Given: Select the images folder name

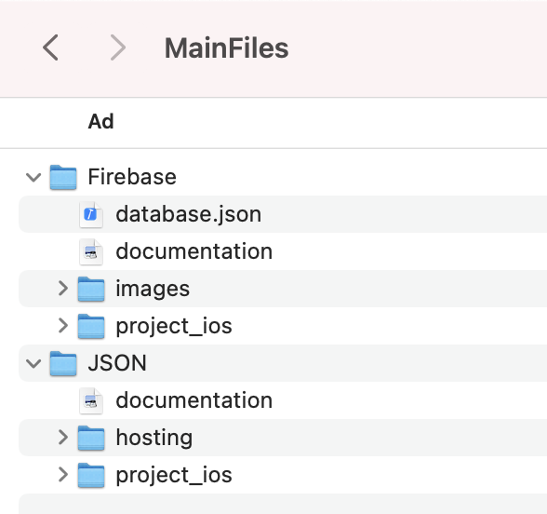Looking at the screenshot, I should 153,289.
